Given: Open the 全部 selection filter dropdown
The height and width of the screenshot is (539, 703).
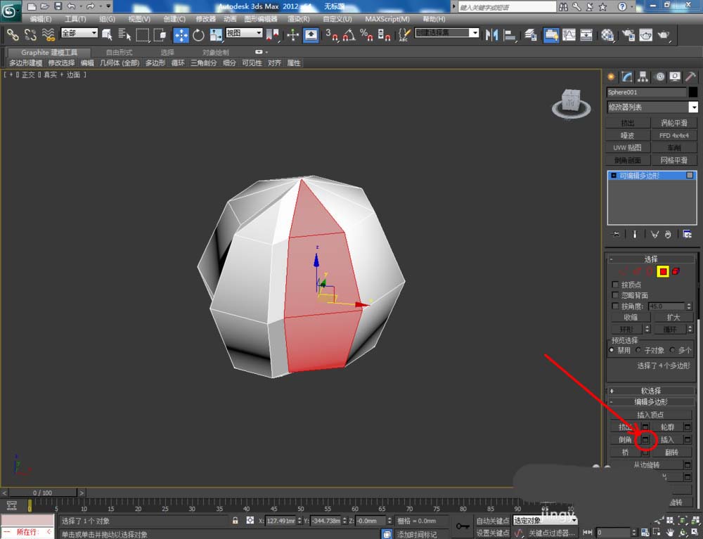Looking at the screenshot, I should coord(79,33).
